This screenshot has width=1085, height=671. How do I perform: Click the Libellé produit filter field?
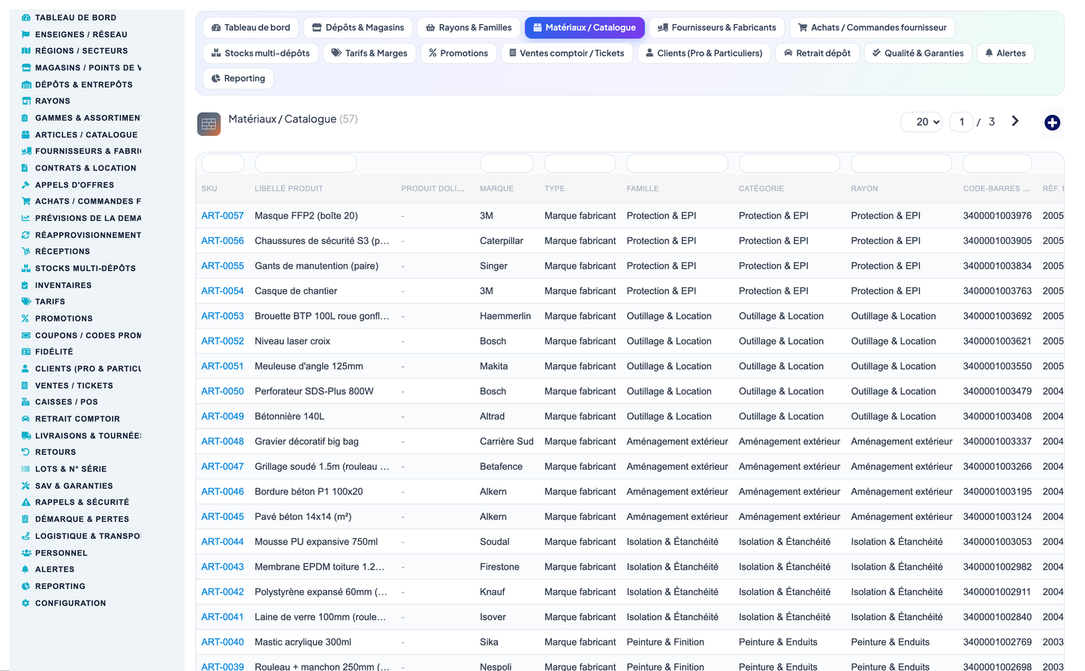306,163
